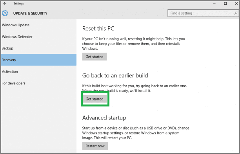The width and height of the screenshot is (240, 154).
Task: Maximize the Settings window
Action: [x=225, y=4]
